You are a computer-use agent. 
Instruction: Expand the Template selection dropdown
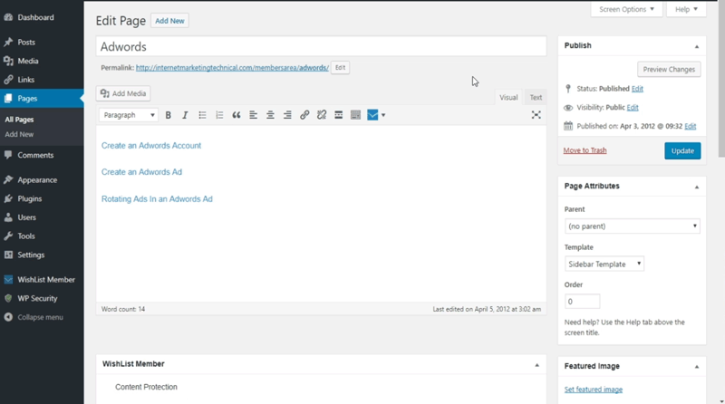pyautogui.click(x=604, y=265)
